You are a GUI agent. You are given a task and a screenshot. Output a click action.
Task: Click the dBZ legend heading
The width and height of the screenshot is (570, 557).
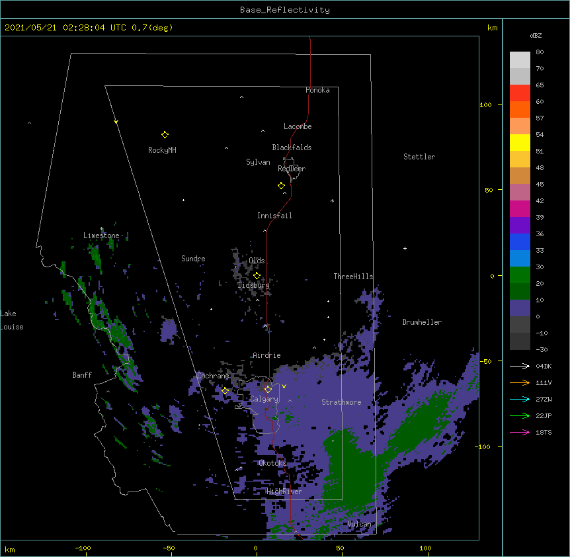pyautogui.click(x=536, y=35)
